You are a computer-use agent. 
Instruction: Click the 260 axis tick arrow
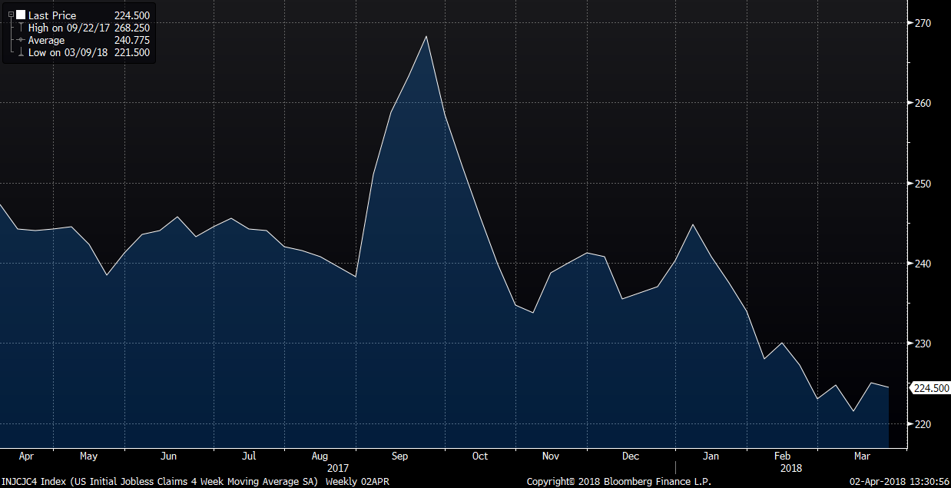(913, 103)
